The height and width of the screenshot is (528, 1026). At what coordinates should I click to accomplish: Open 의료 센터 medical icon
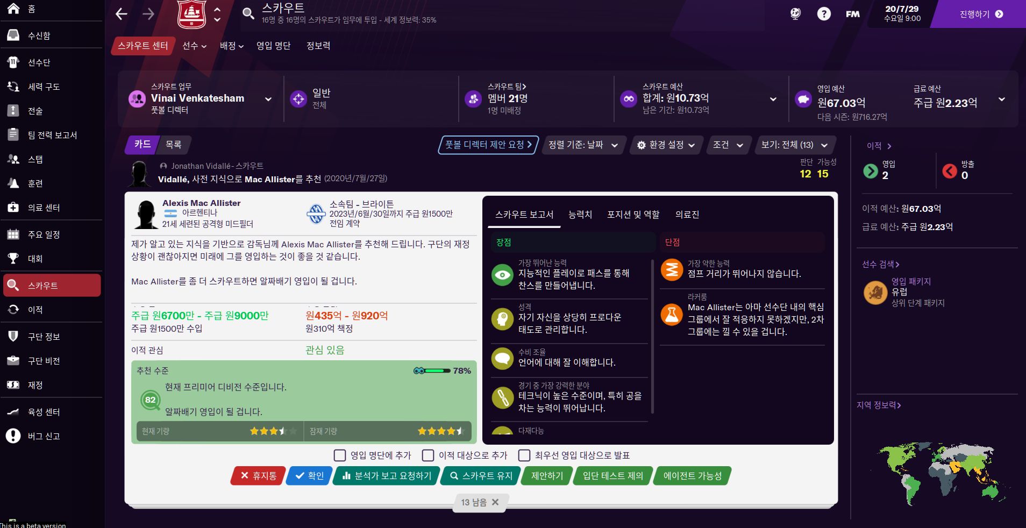pyautogui.click(x=13, y=208)
